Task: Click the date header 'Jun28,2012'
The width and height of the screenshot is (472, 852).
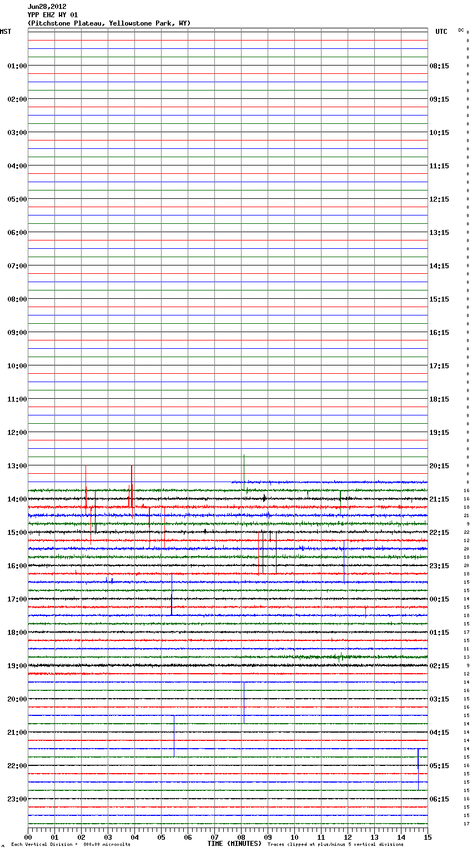Action: [x=47, y=7]
